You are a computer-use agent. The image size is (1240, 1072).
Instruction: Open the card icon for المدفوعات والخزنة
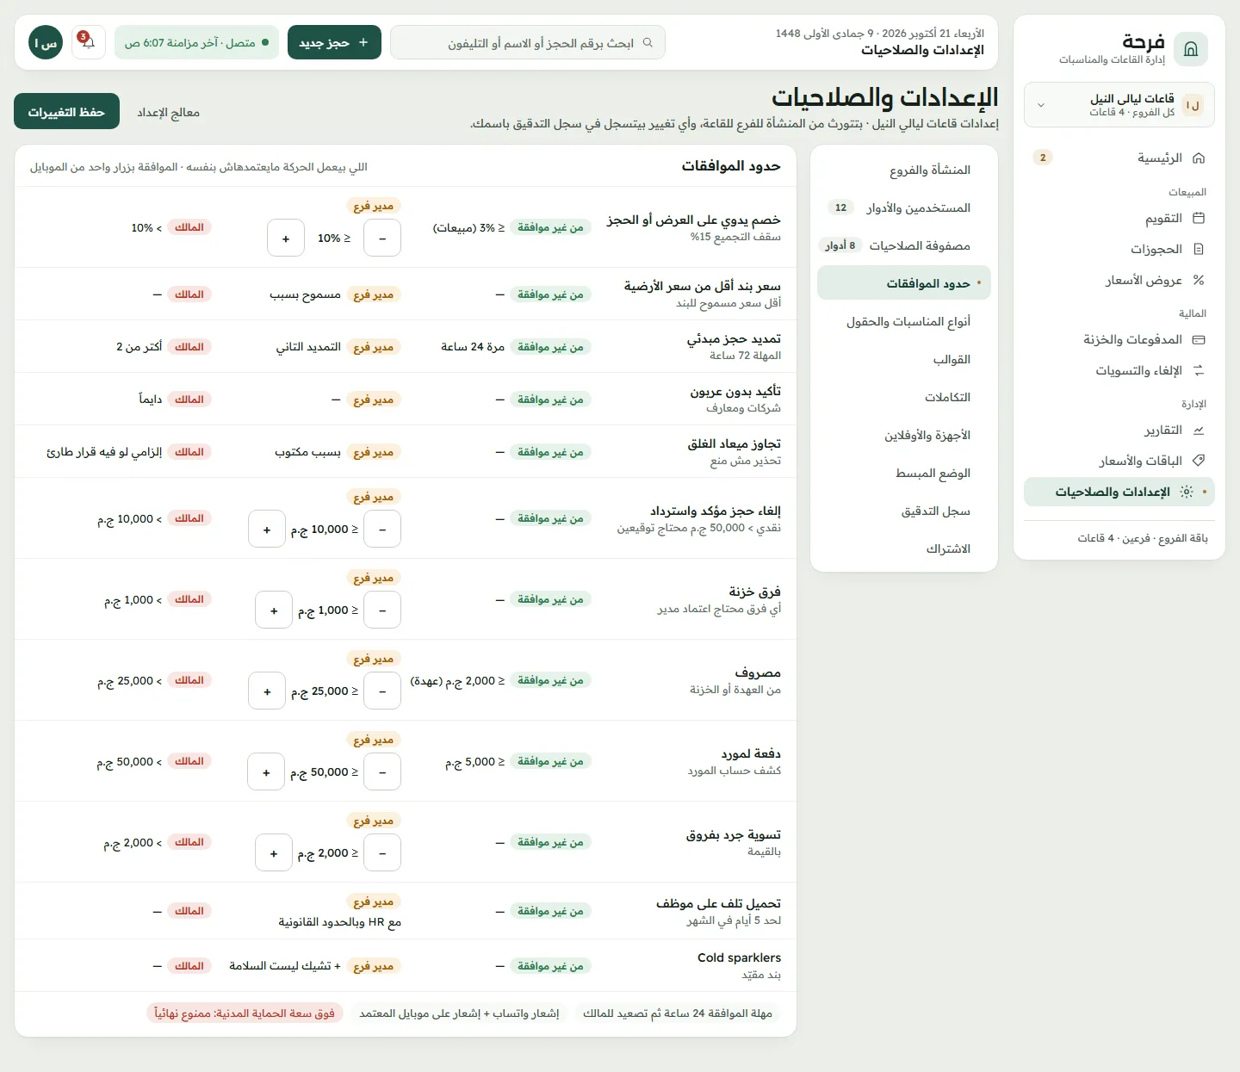[x=1199, y=340]
